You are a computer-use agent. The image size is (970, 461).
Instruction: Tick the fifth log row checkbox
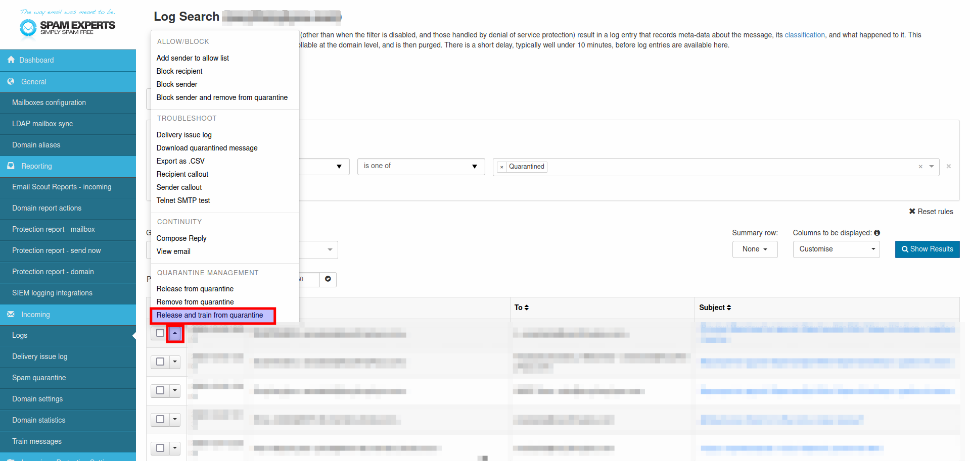[x=160, y=448]
